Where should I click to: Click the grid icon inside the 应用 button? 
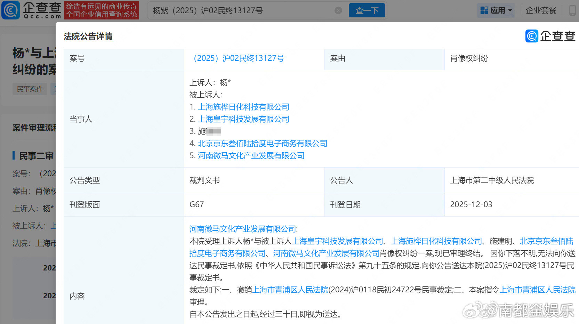point(483,10)
